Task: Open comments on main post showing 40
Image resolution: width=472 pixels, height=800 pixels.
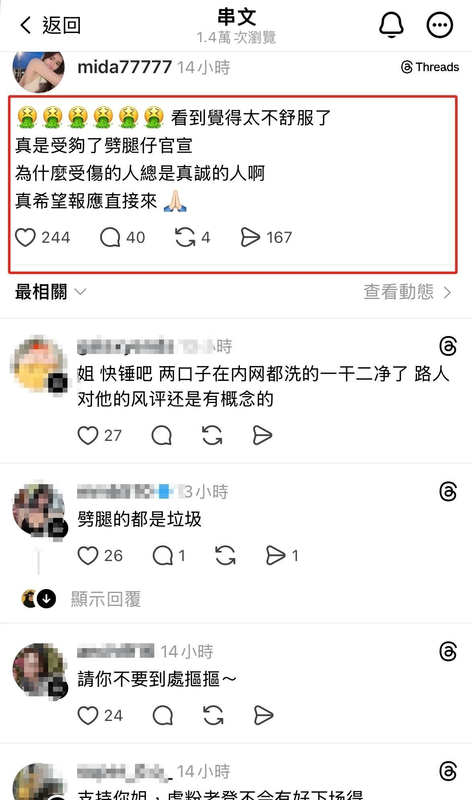Action: (x=110, y=237)
